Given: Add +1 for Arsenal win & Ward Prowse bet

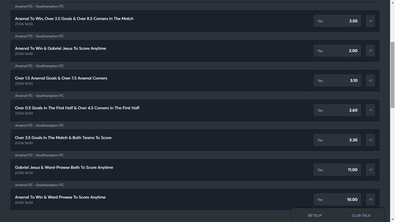Looking at the screenshot, I should click(x=370, y=199).
